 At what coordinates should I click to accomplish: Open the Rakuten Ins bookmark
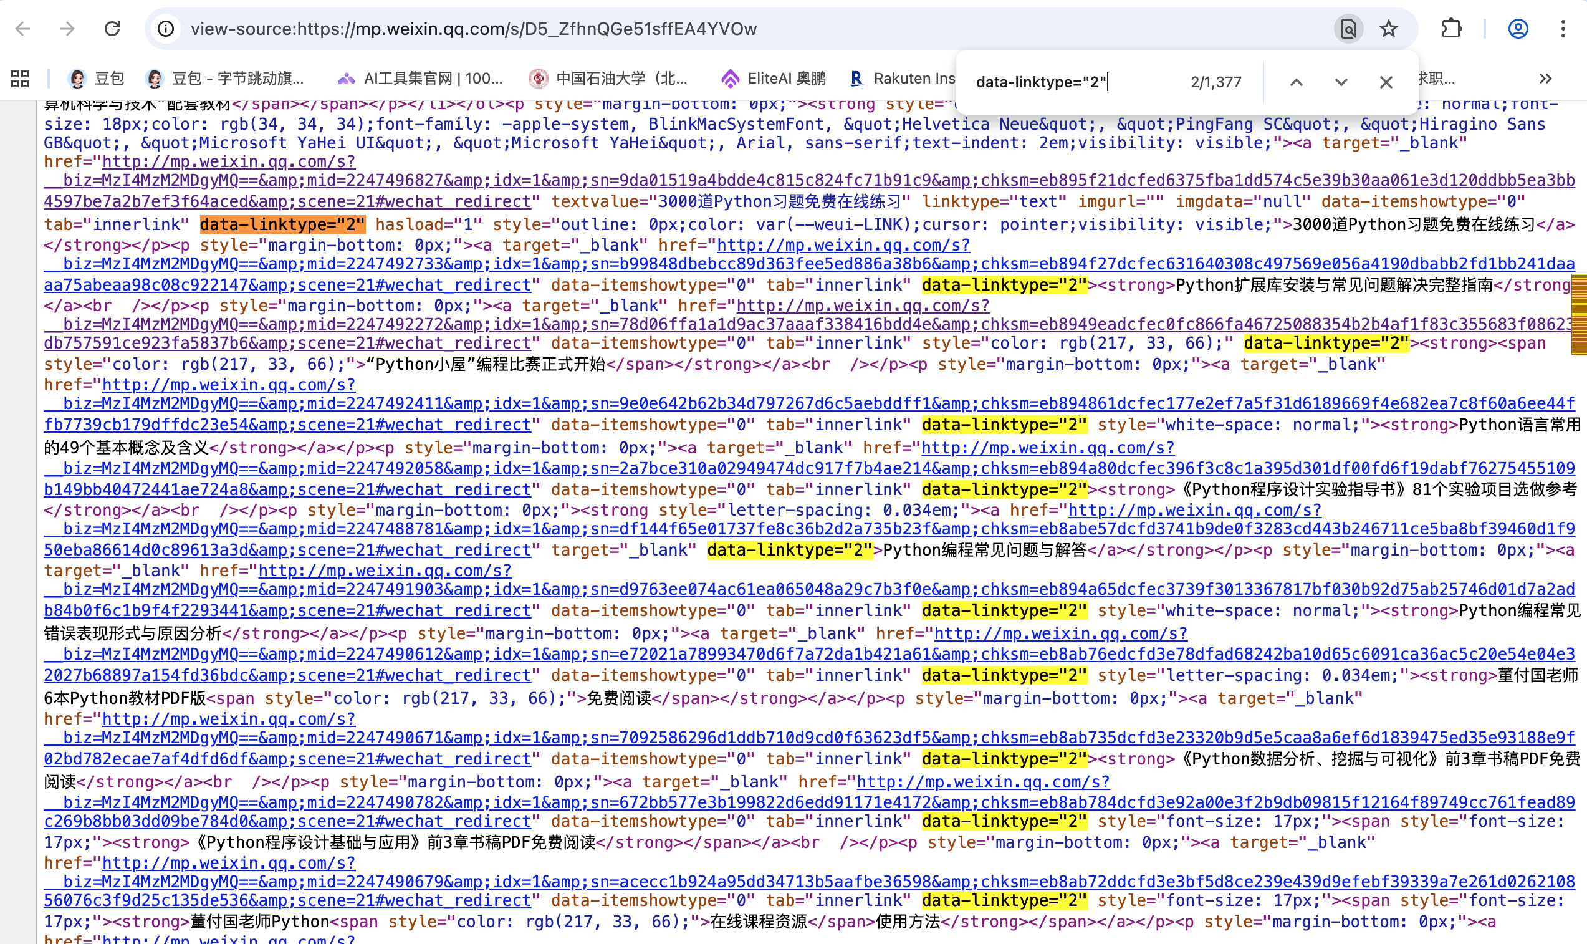pos(903,78)
